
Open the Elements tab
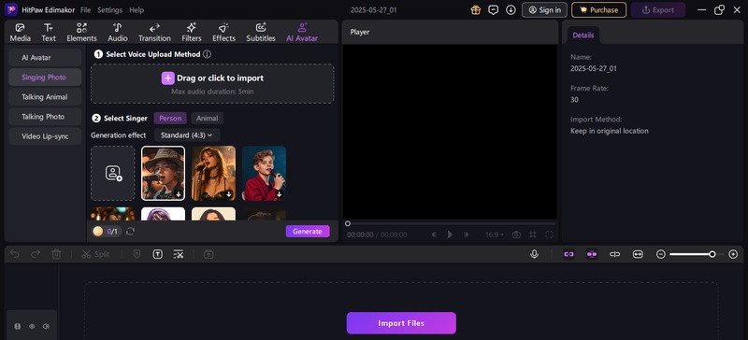(81, 33)
